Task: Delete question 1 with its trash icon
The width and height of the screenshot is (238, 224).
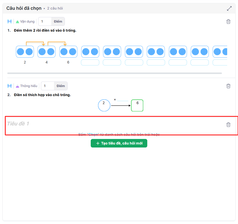Action: coord(228,22)
